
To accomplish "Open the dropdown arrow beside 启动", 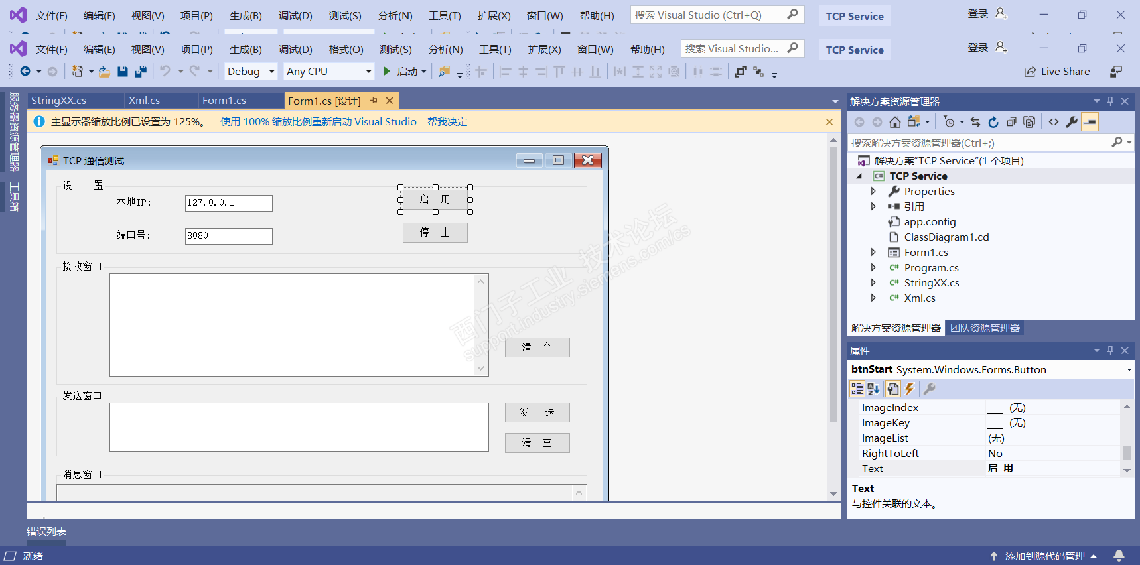I will (424, 71).
